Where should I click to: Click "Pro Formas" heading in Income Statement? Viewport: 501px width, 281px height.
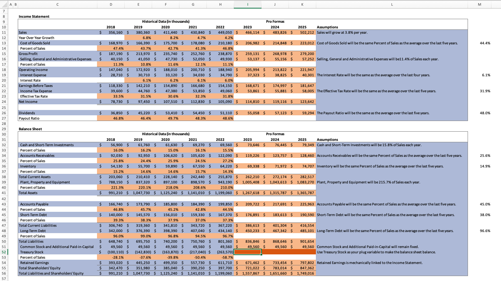click(x=275, y=22)
